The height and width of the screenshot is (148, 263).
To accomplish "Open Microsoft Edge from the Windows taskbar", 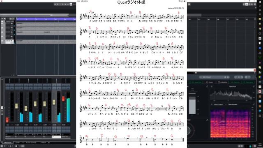I will click(x=260, y=111).
